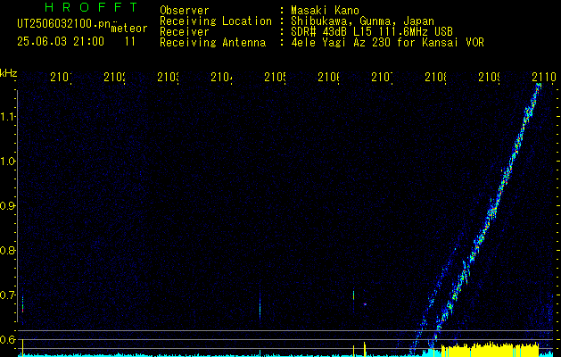Click the HROFFT title text
This screenshot has height=357, width=561.
pos(92,7)
